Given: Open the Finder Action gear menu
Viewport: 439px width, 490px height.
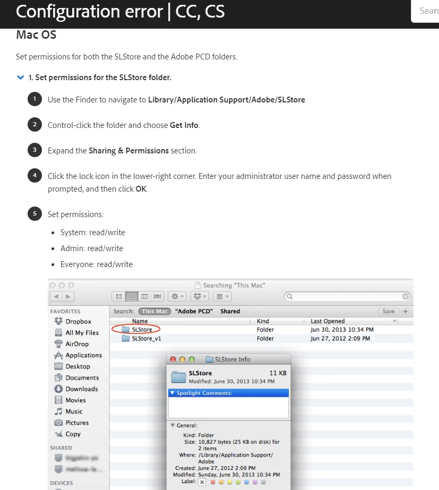Looking at the screenshot, I should coord(177,297).
